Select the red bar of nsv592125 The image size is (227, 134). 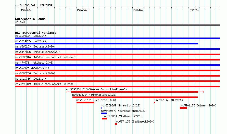point(117,70)
